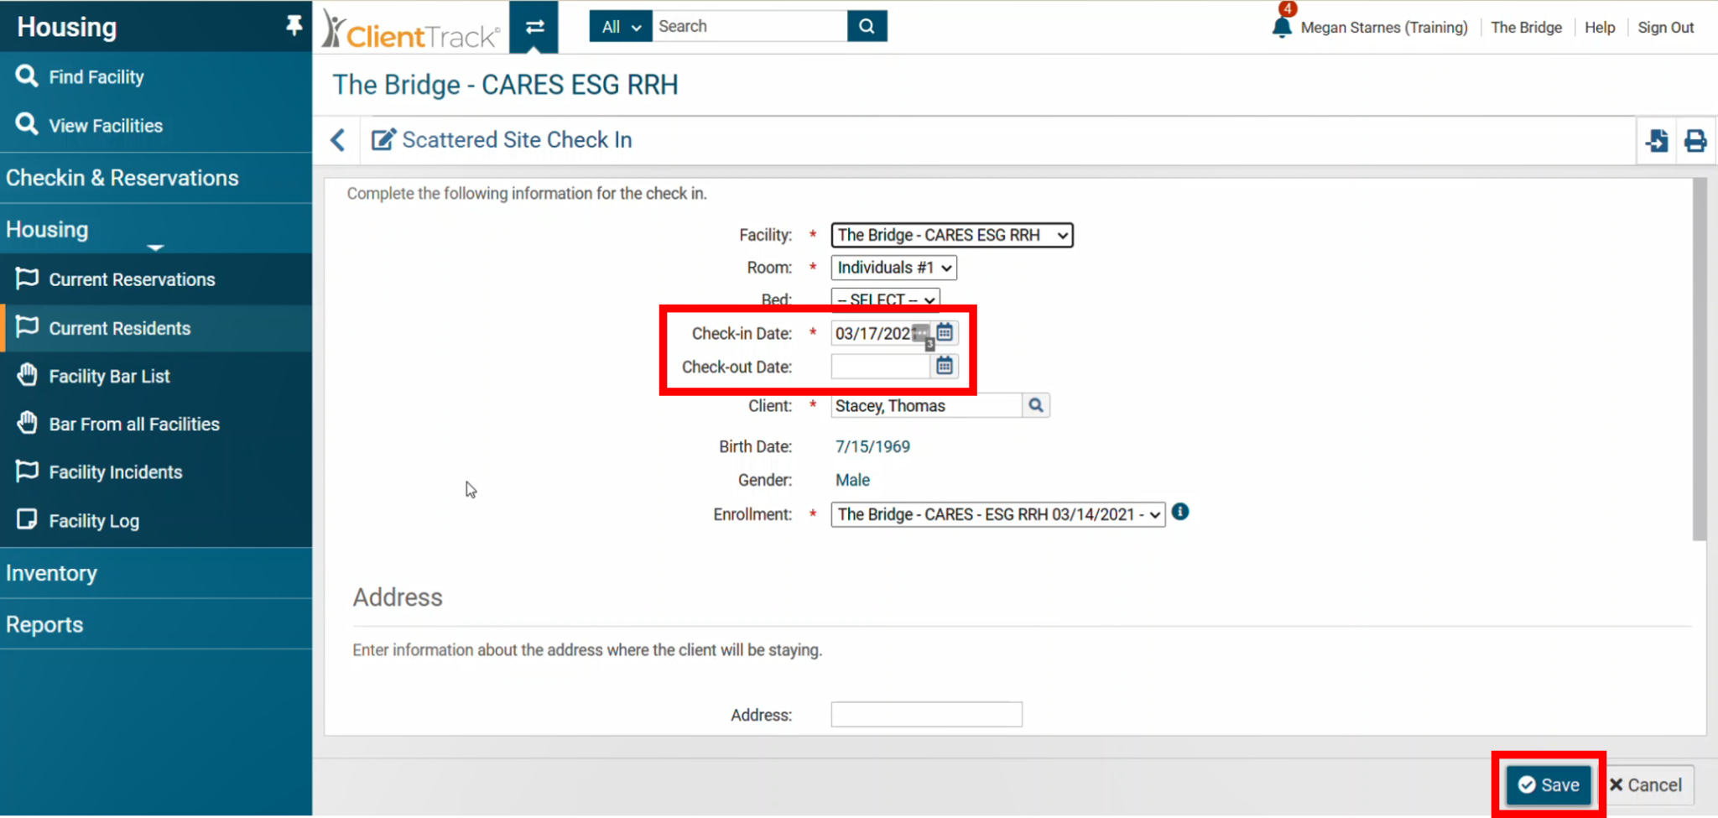This screenshot has width=1718, height=818.
Task: Open the Bed selection dropdown
Action: coord(884,300)
